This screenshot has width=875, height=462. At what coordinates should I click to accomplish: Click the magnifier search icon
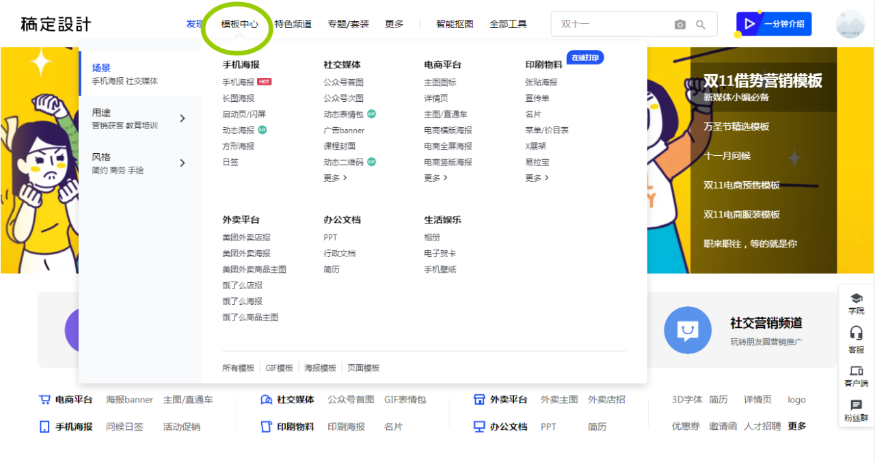(x=701, y=25)
